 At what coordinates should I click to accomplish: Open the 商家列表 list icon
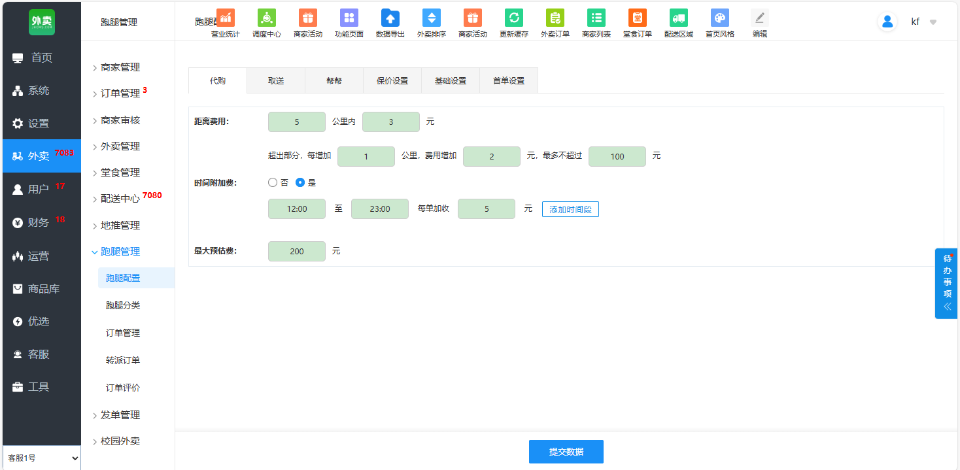(x=596, y=18)
